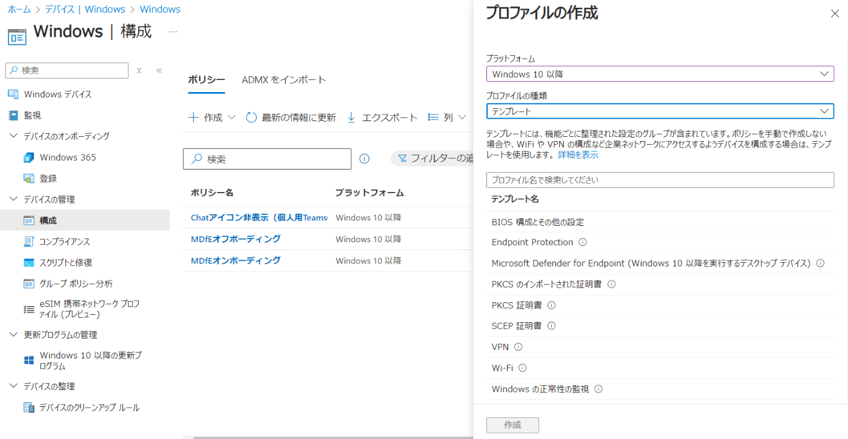
Task: Collapse the デバイスのオンボーディング section
Action: coord(13,136)
